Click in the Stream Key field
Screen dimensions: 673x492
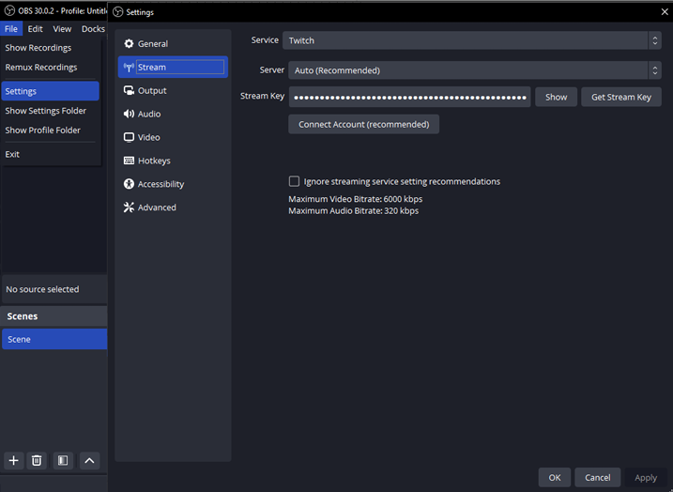[409, 97]
